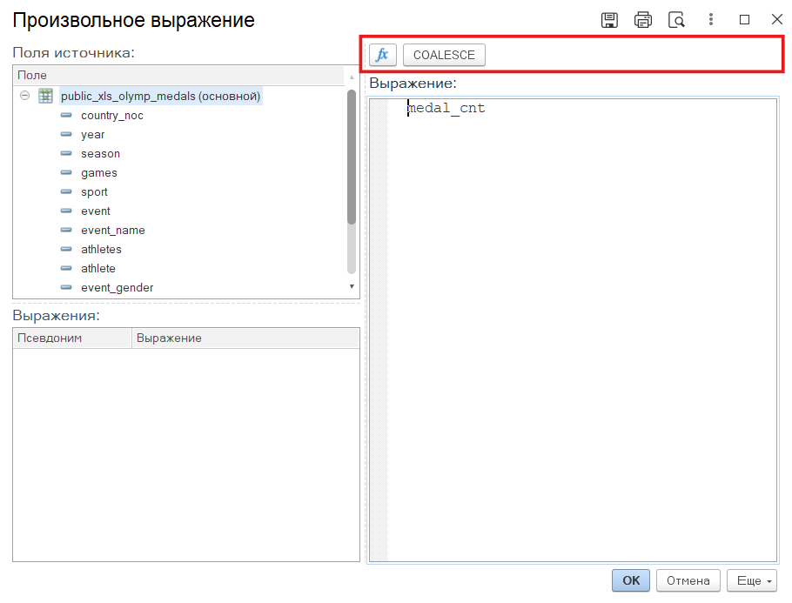The image size is (792, 603).
Task: Click the Выражение column header in table
Action: tap(244, 338)
